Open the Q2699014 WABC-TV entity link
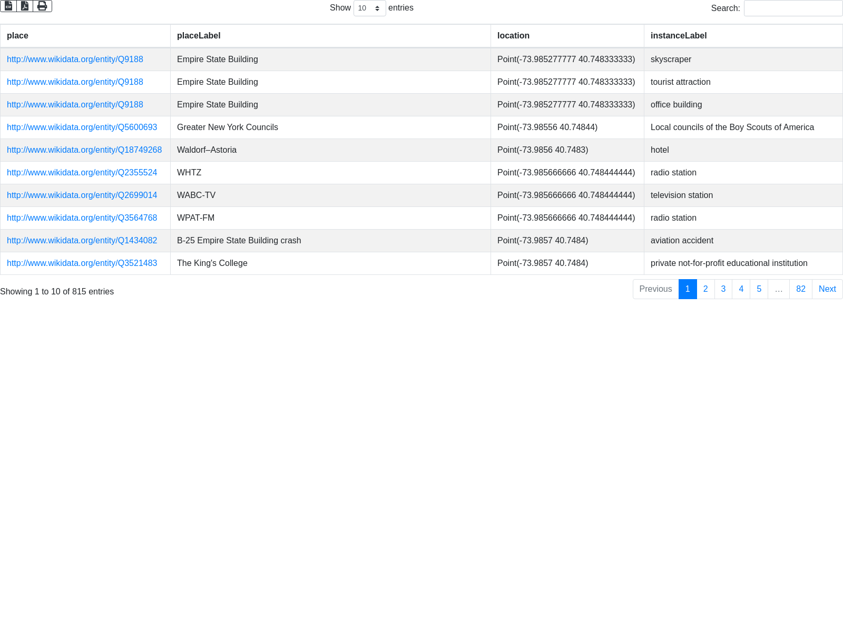843x632 pixels. click(82, 195)
